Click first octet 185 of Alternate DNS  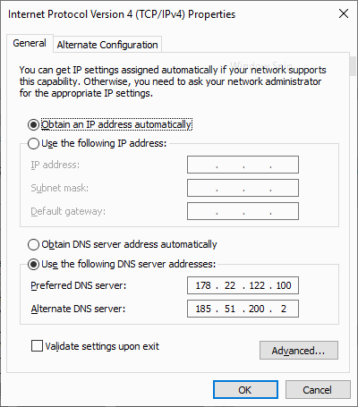click(203, 309)
